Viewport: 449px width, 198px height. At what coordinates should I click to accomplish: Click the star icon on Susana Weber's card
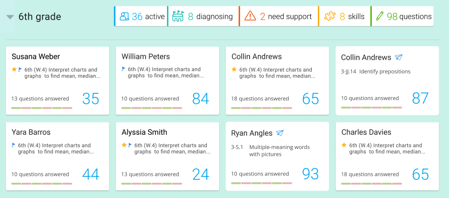[x=14, y=70]
